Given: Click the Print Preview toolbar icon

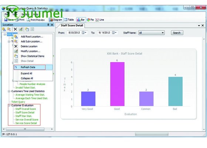Looking at the screenshot, I should 35,20.
